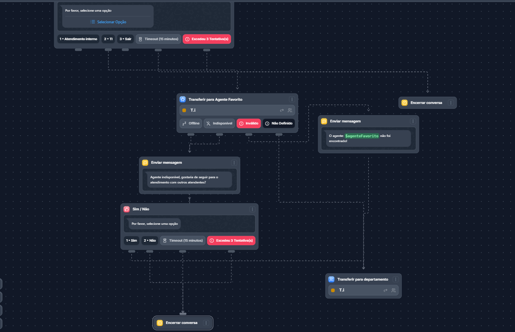Click the yellow icon of the unselected Encerrar conversa node
Viewport: 515px width, 332px height.
pyautogui.click(x=405, y=103)
